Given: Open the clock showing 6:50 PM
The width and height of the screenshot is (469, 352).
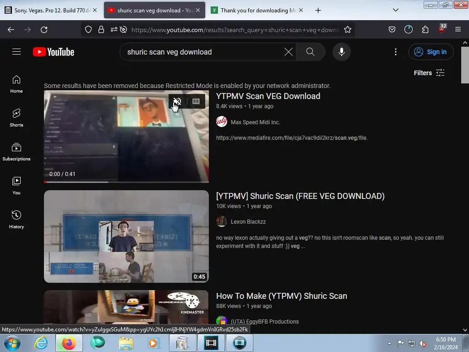Looking at the screenshot, I should [446, 343].
